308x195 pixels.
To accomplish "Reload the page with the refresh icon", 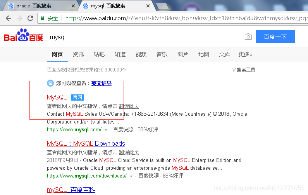I will (x=30, y=18).
